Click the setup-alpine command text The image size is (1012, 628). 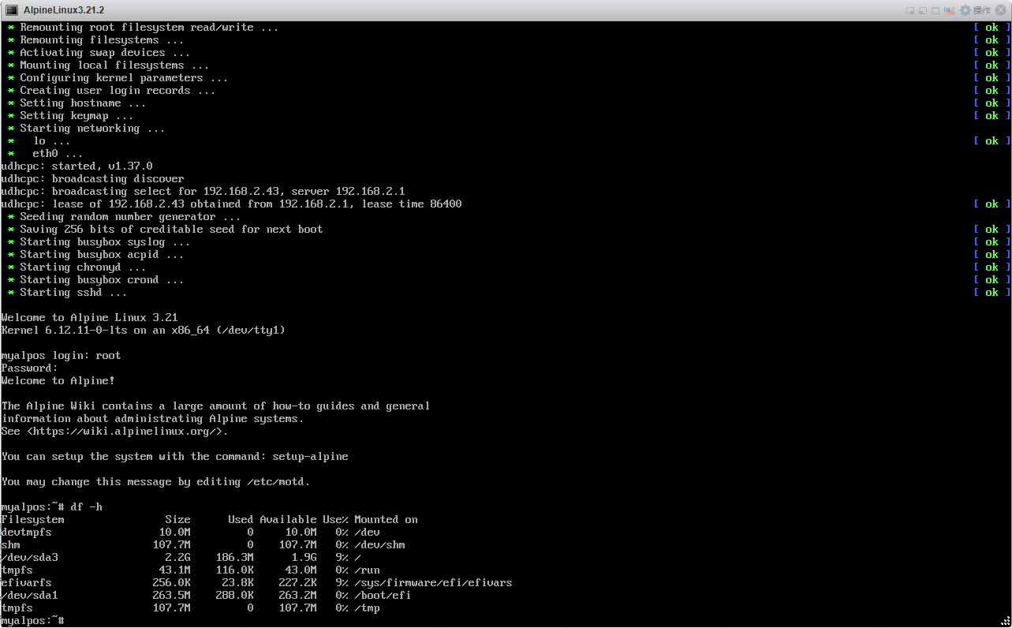click(x=310, y=457)
